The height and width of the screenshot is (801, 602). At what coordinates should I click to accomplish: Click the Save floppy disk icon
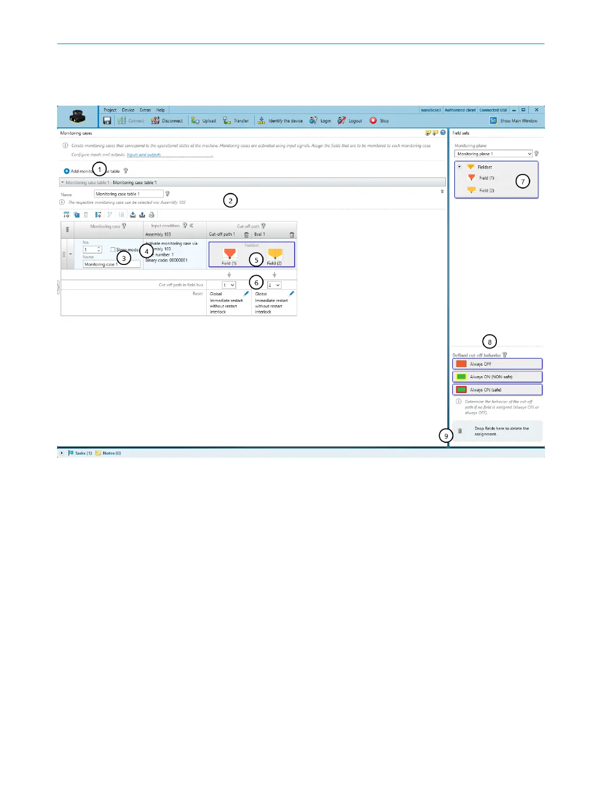(x=107, y=121)
